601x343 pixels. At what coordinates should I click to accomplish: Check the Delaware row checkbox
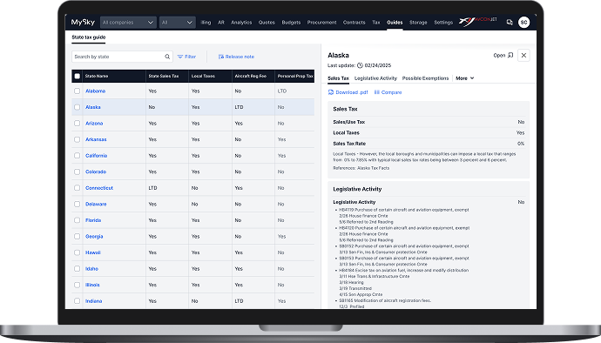coord(77,205)
